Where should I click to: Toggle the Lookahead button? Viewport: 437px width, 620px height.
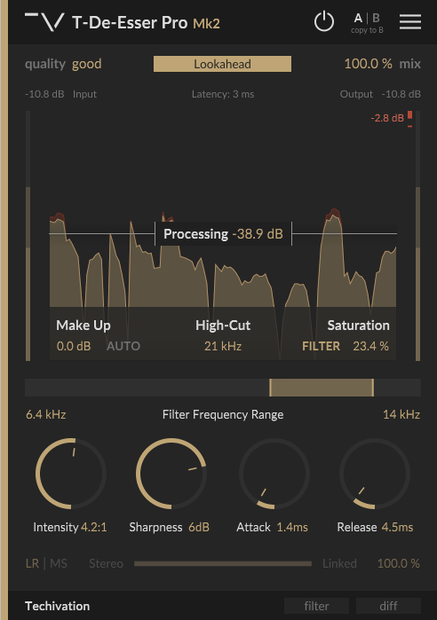[x=222, y=64]
